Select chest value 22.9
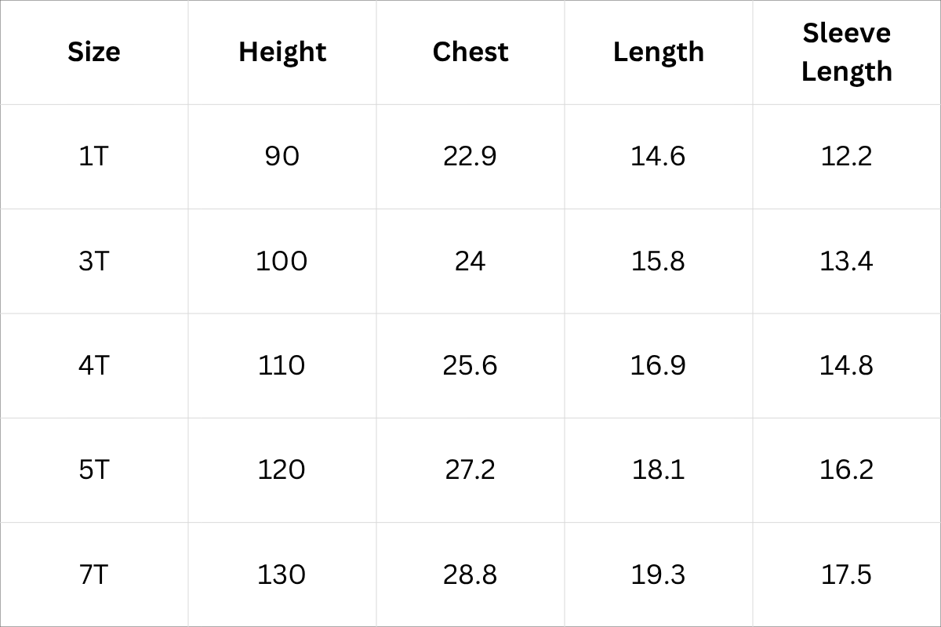This screenshot has width=941, height=627. [x=470, y=157]
